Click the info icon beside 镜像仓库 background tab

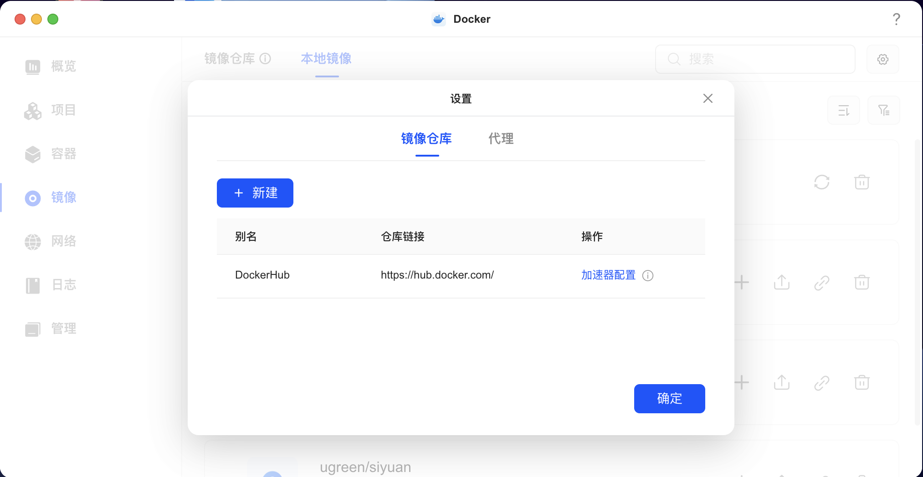click(x=265, y=59)
